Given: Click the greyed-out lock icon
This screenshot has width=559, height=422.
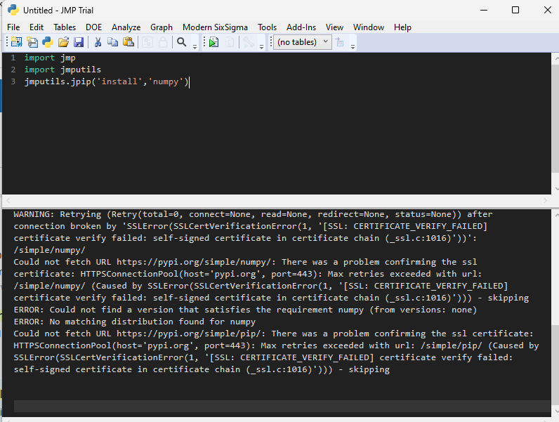Looking at the screenshot, I should [x=163, y=42].
